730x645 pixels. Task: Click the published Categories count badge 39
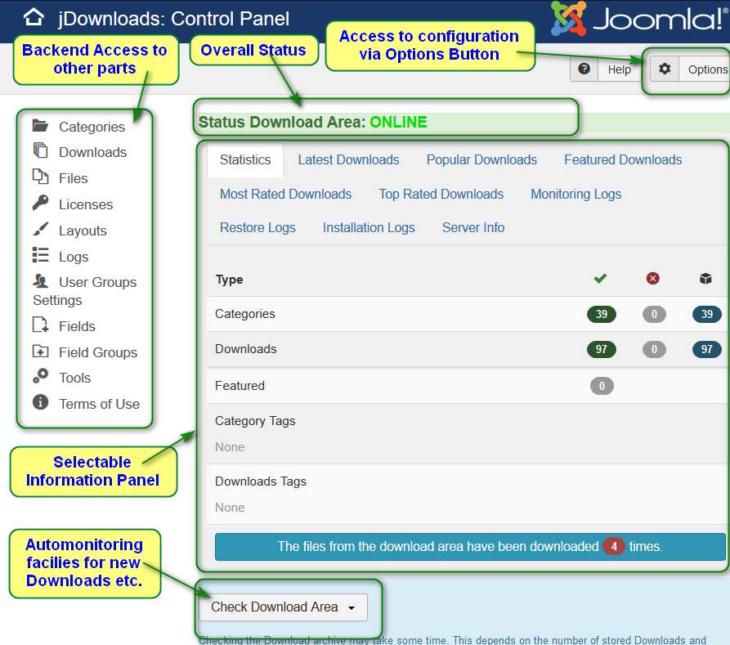click(x=602, y=315)
